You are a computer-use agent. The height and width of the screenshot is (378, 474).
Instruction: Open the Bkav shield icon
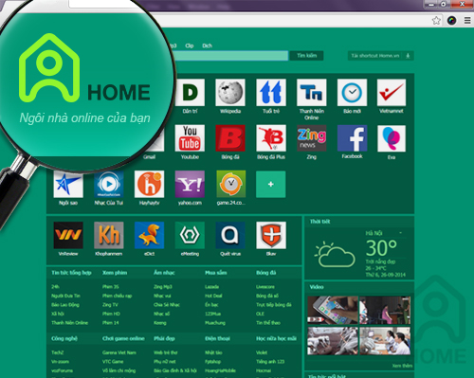[x=271, y=235]
